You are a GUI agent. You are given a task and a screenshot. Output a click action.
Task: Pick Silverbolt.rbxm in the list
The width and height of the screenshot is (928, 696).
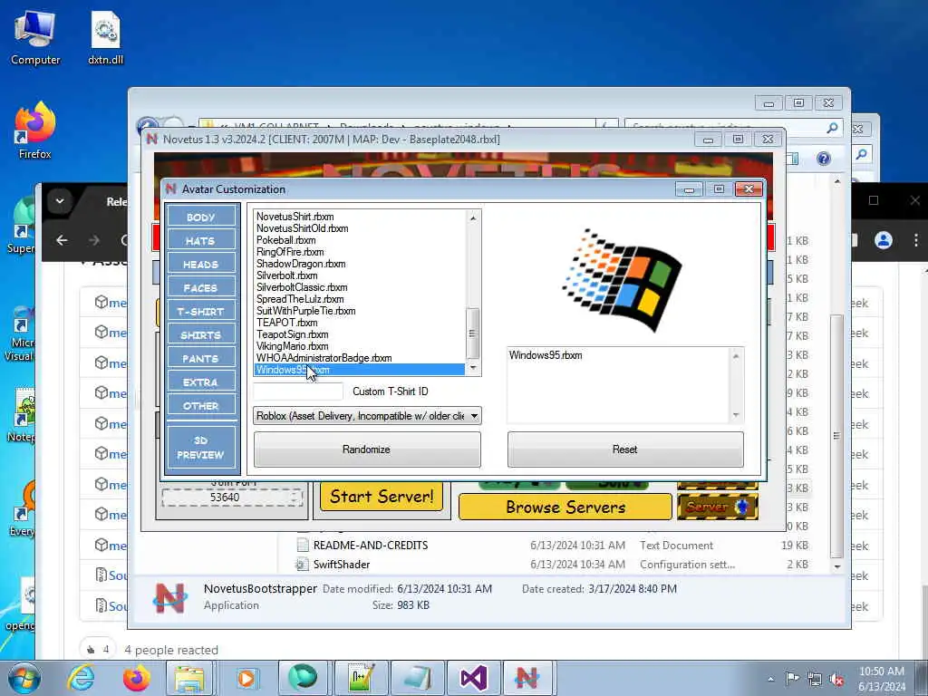(286, 275)
